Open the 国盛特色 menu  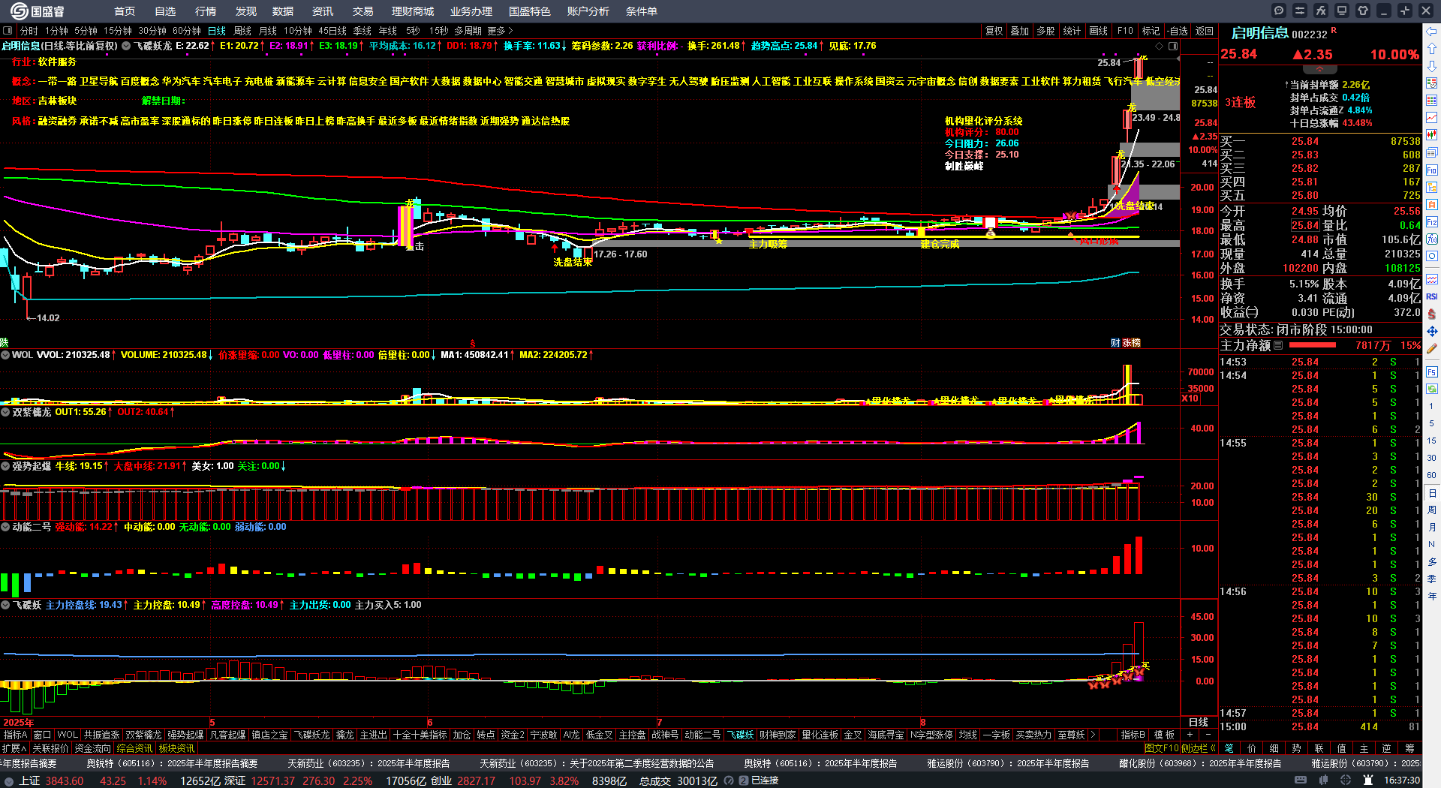[530, 11]
